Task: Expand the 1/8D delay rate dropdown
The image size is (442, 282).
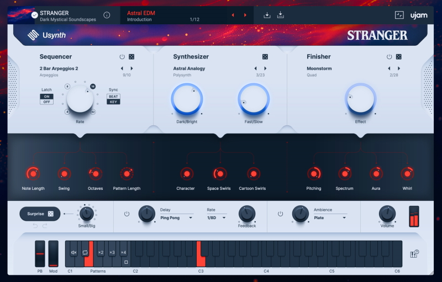Action: [x=216, y=218]
